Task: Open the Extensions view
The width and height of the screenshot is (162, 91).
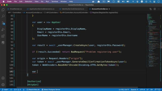Action: coord(3,36)
